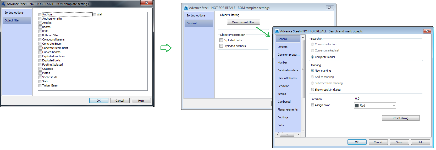Check Exploded anchors under Object Presentation
Viewport: 436px width, 150px height.
(221, 46)
